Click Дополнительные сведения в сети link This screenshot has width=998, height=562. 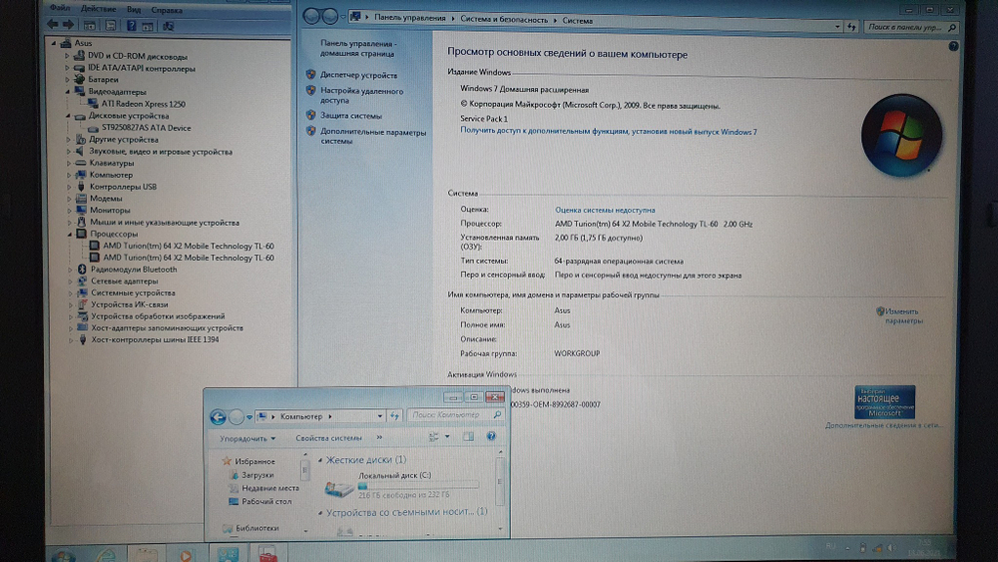tap(883, 425)
